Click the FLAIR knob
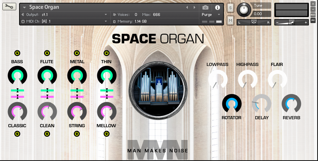 coord(278,79)
